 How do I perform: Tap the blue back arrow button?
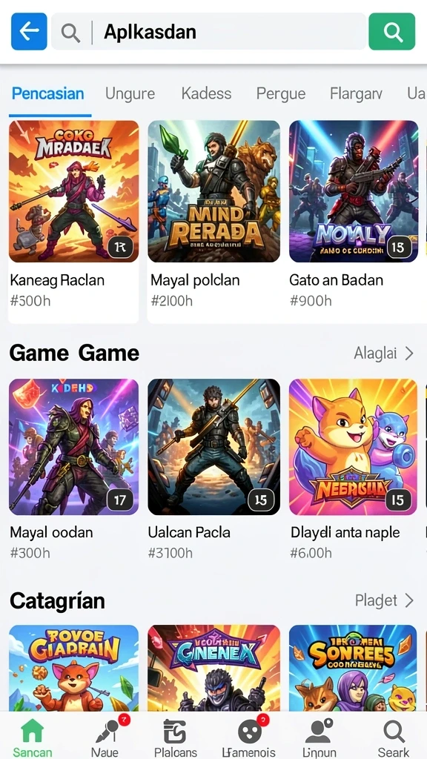(x=29, y=31)
